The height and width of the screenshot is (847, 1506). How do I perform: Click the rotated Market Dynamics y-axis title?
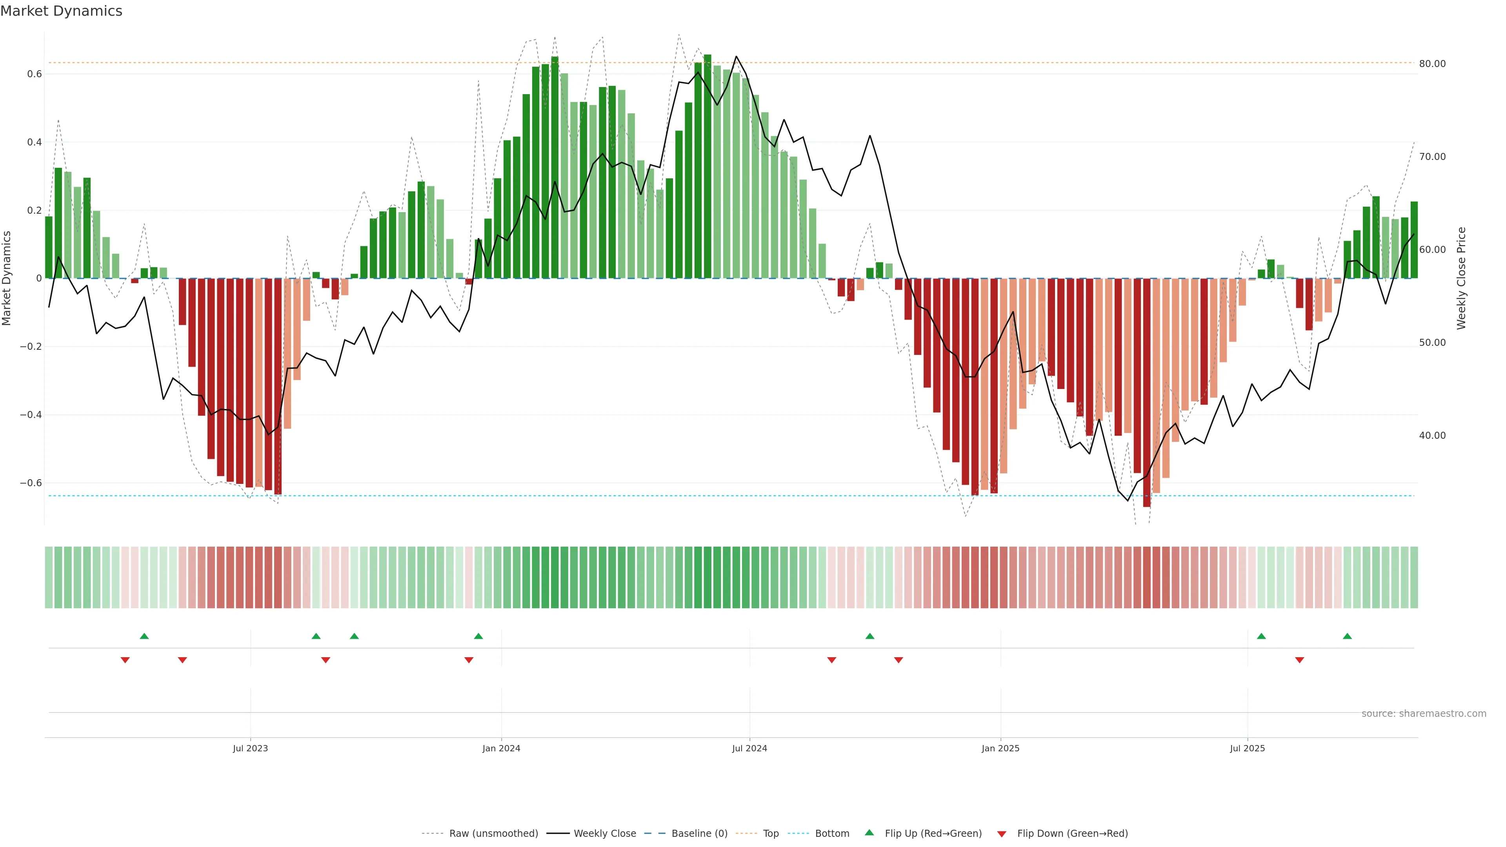point(7,278)
